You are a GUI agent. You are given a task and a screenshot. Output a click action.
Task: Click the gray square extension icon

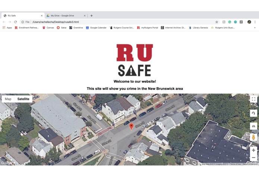click(x=224, y=22)
